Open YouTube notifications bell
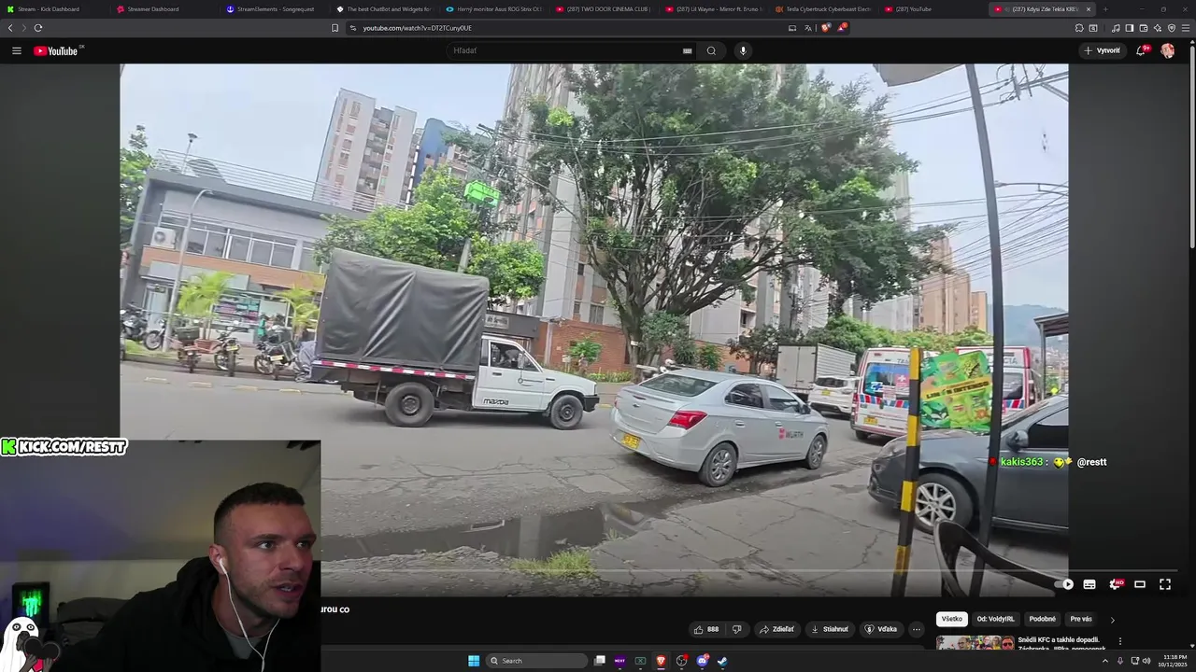1196x672 pixels. pyautogui.click(x=1141, y=50)
